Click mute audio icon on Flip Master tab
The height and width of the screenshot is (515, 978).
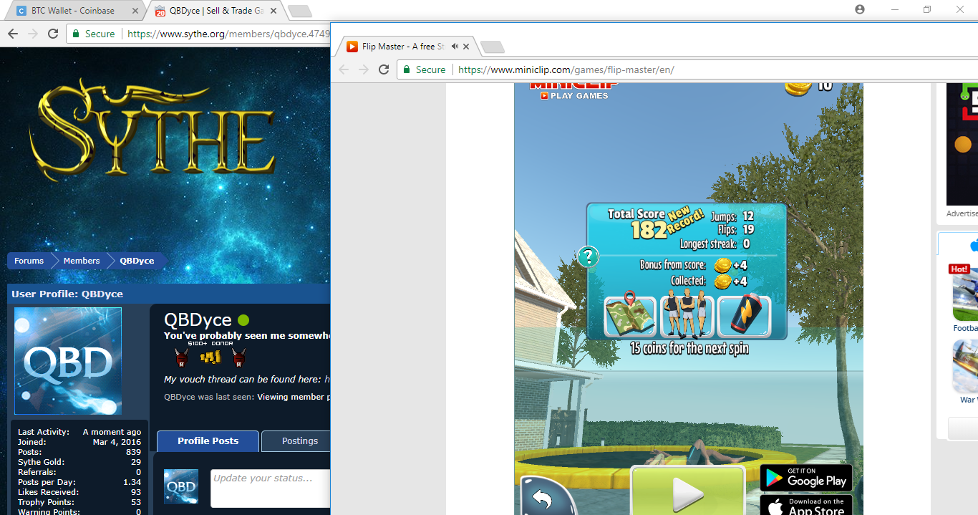click(x=455, y=47)
